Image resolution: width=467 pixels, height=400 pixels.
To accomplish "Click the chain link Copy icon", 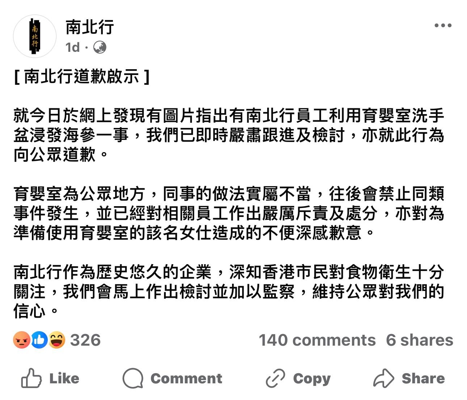I will pyautogui.click(x=275, y=378).
